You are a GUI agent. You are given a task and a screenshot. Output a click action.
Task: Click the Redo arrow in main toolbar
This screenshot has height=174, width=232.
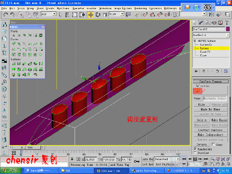(x=13, y=14)
